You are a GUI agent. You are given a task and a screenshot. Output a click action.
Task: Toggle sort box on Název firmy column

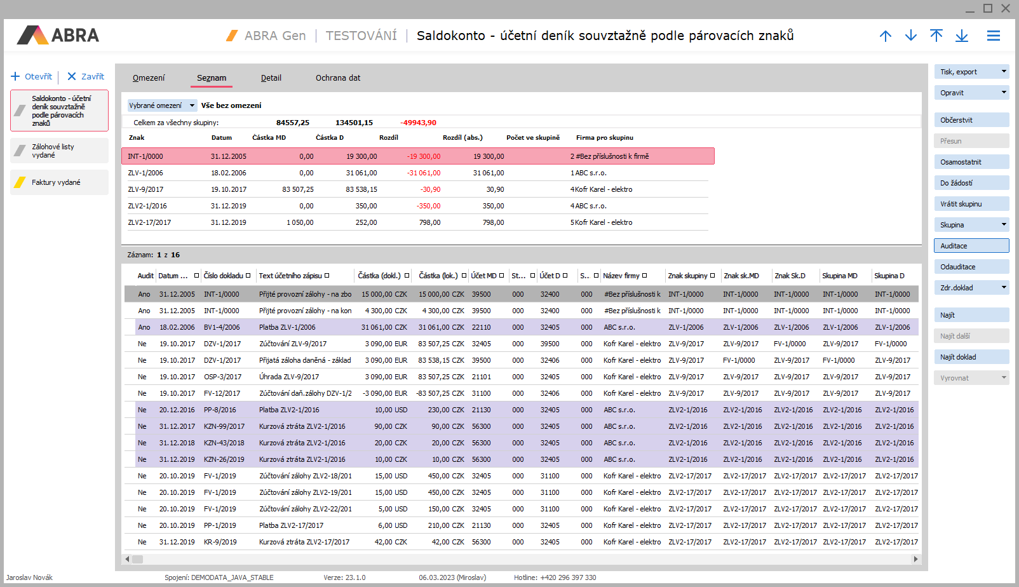coord(644,276)
